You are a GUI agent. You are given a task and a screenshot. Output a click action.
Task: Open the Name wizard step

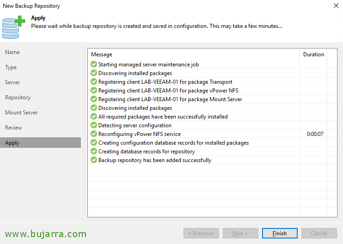pos(12,52)
